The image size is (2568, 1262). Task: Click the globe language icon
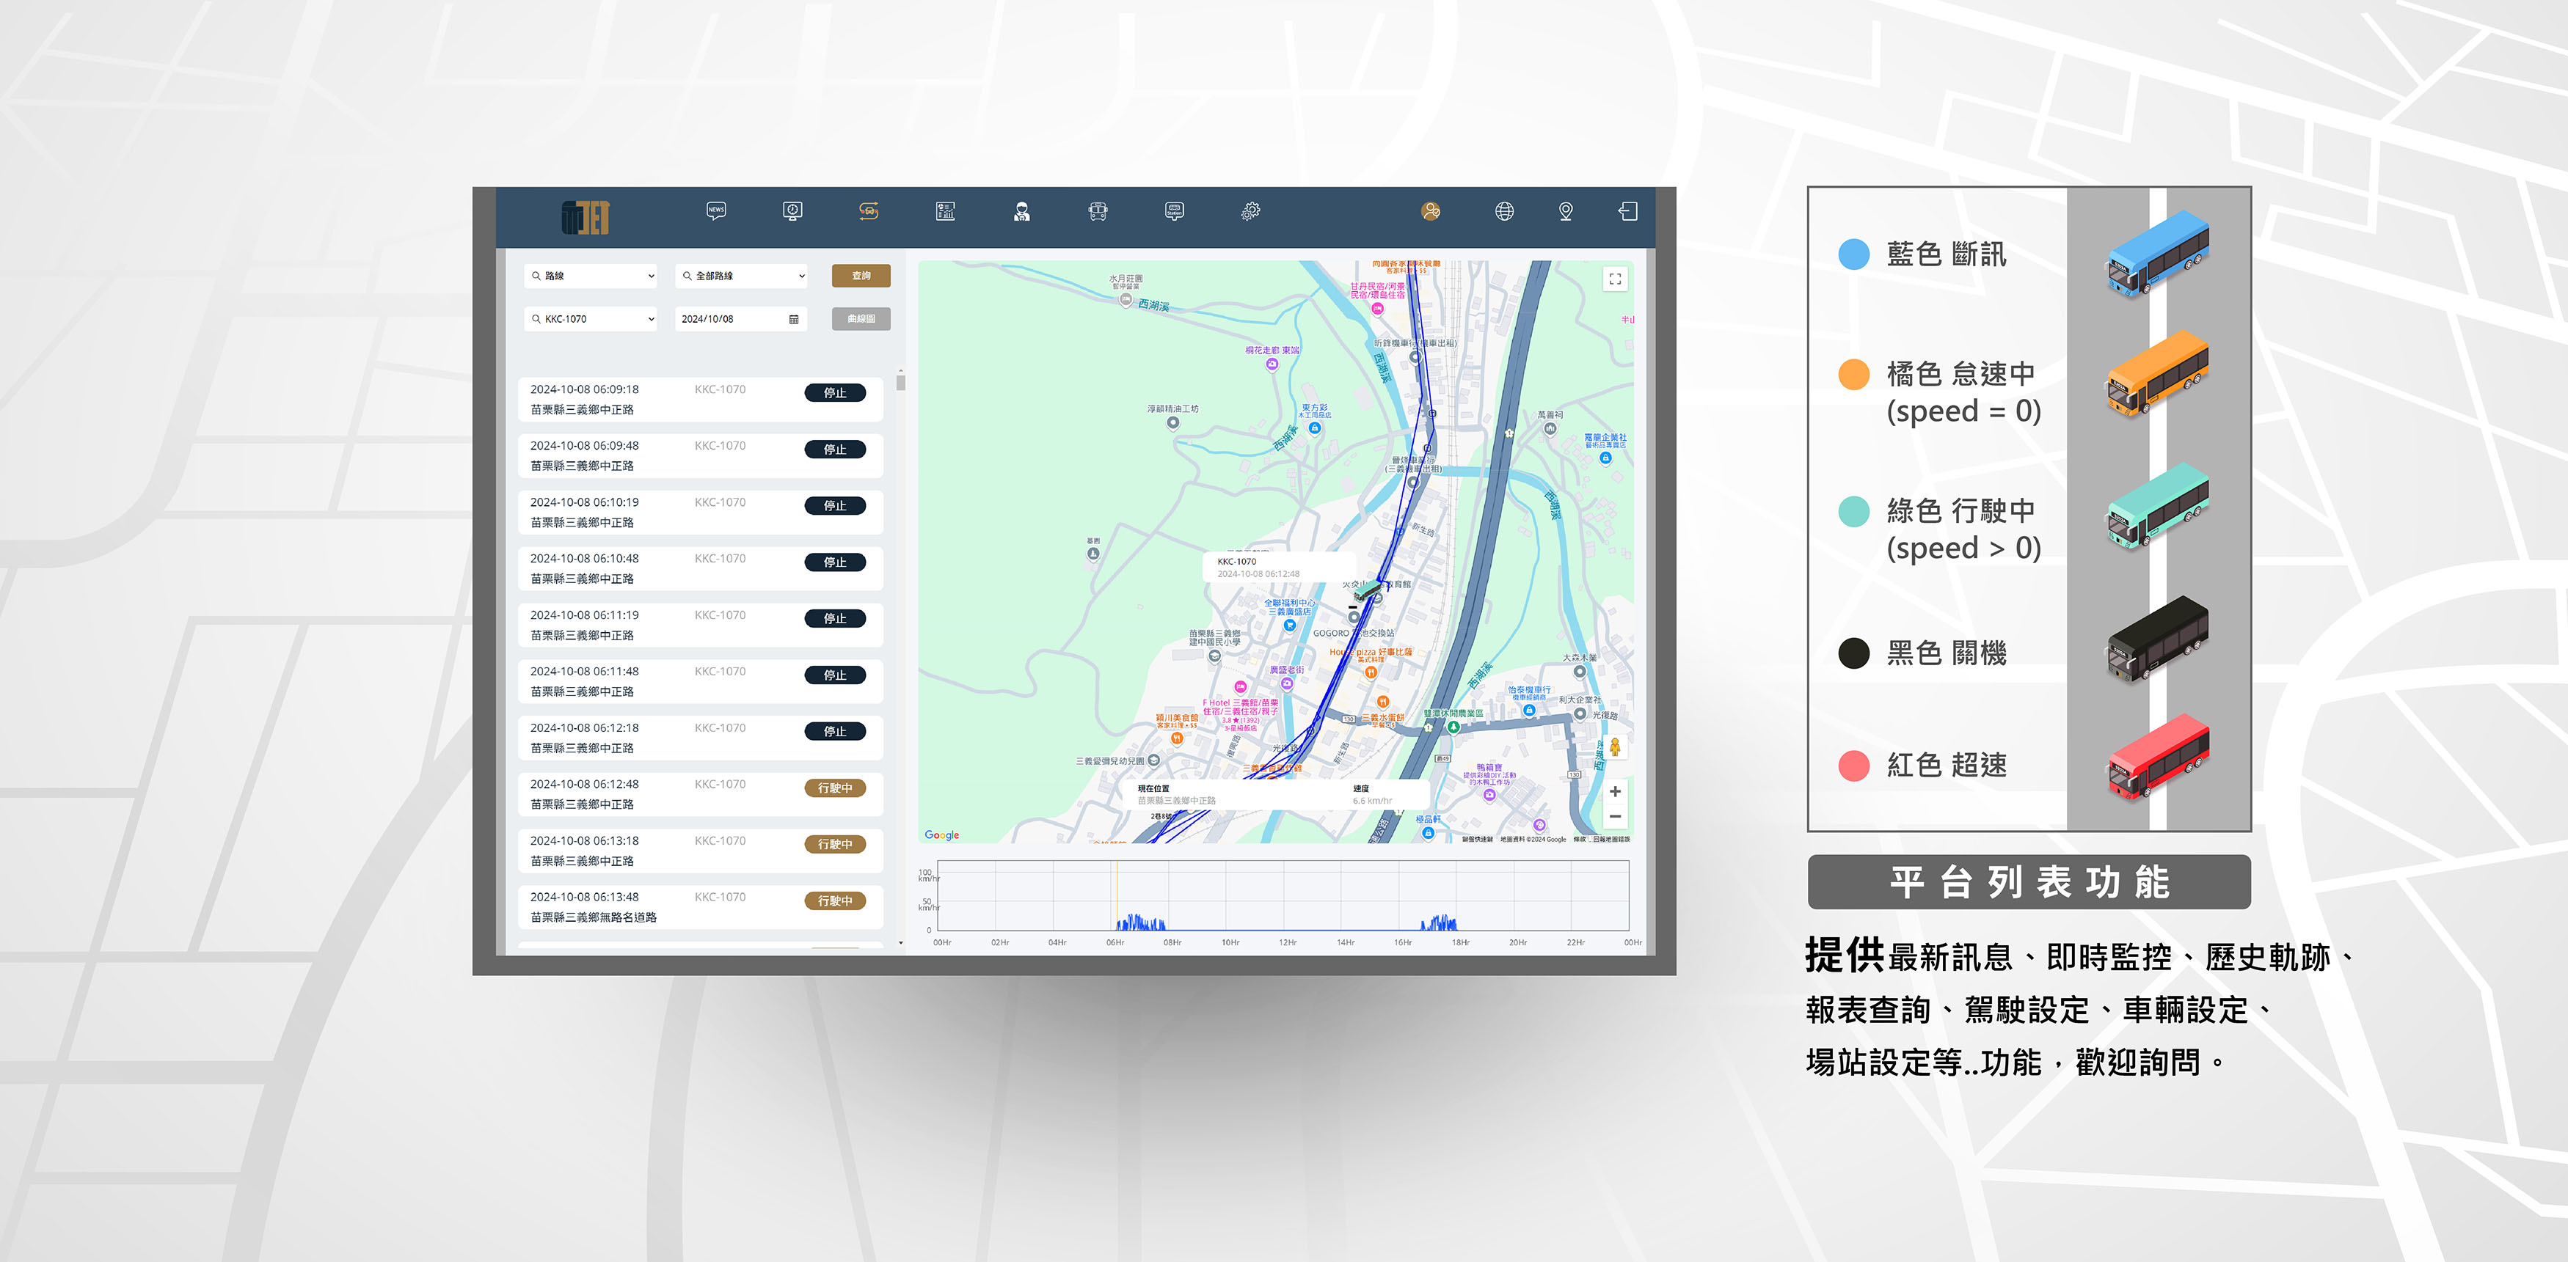point(1504,211)
